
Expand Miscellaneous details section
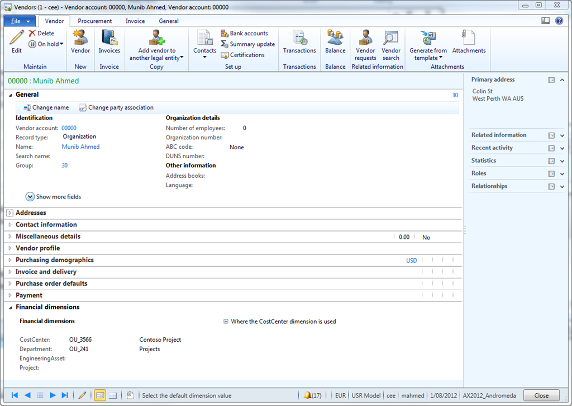10,236
